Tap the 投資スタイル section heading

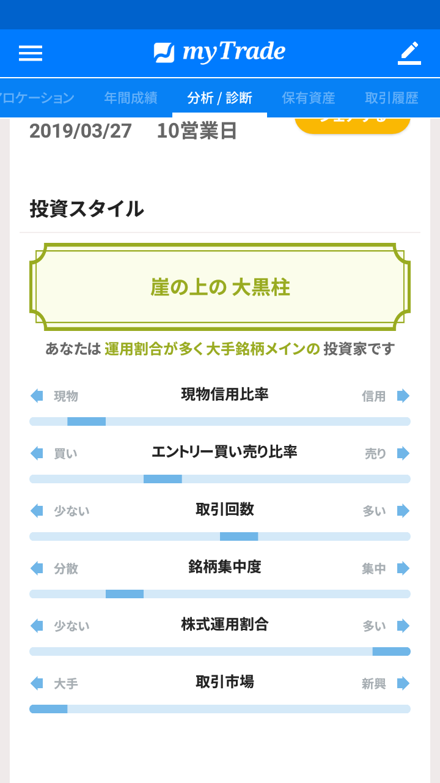tap(87, 209)
